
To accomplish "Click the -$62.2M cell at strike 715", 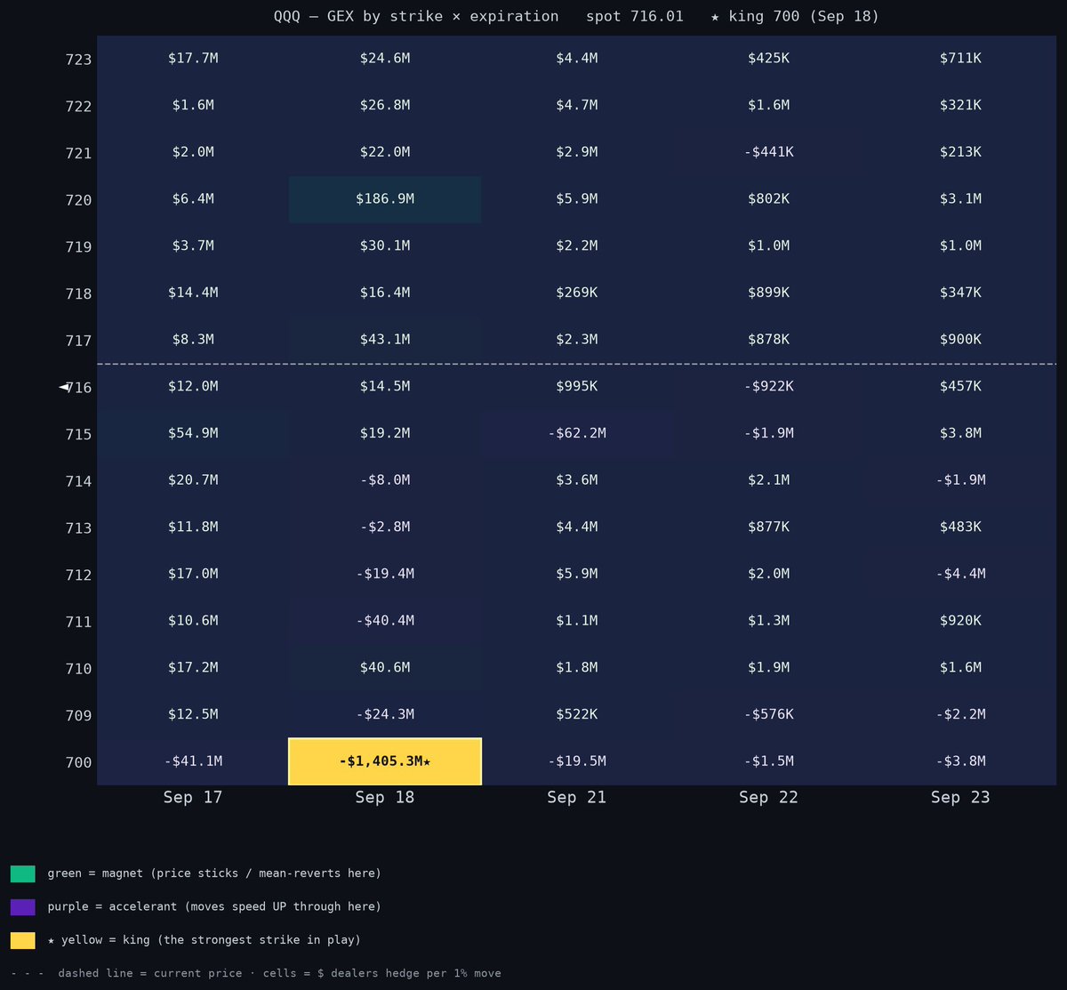I will coord(577,433).
